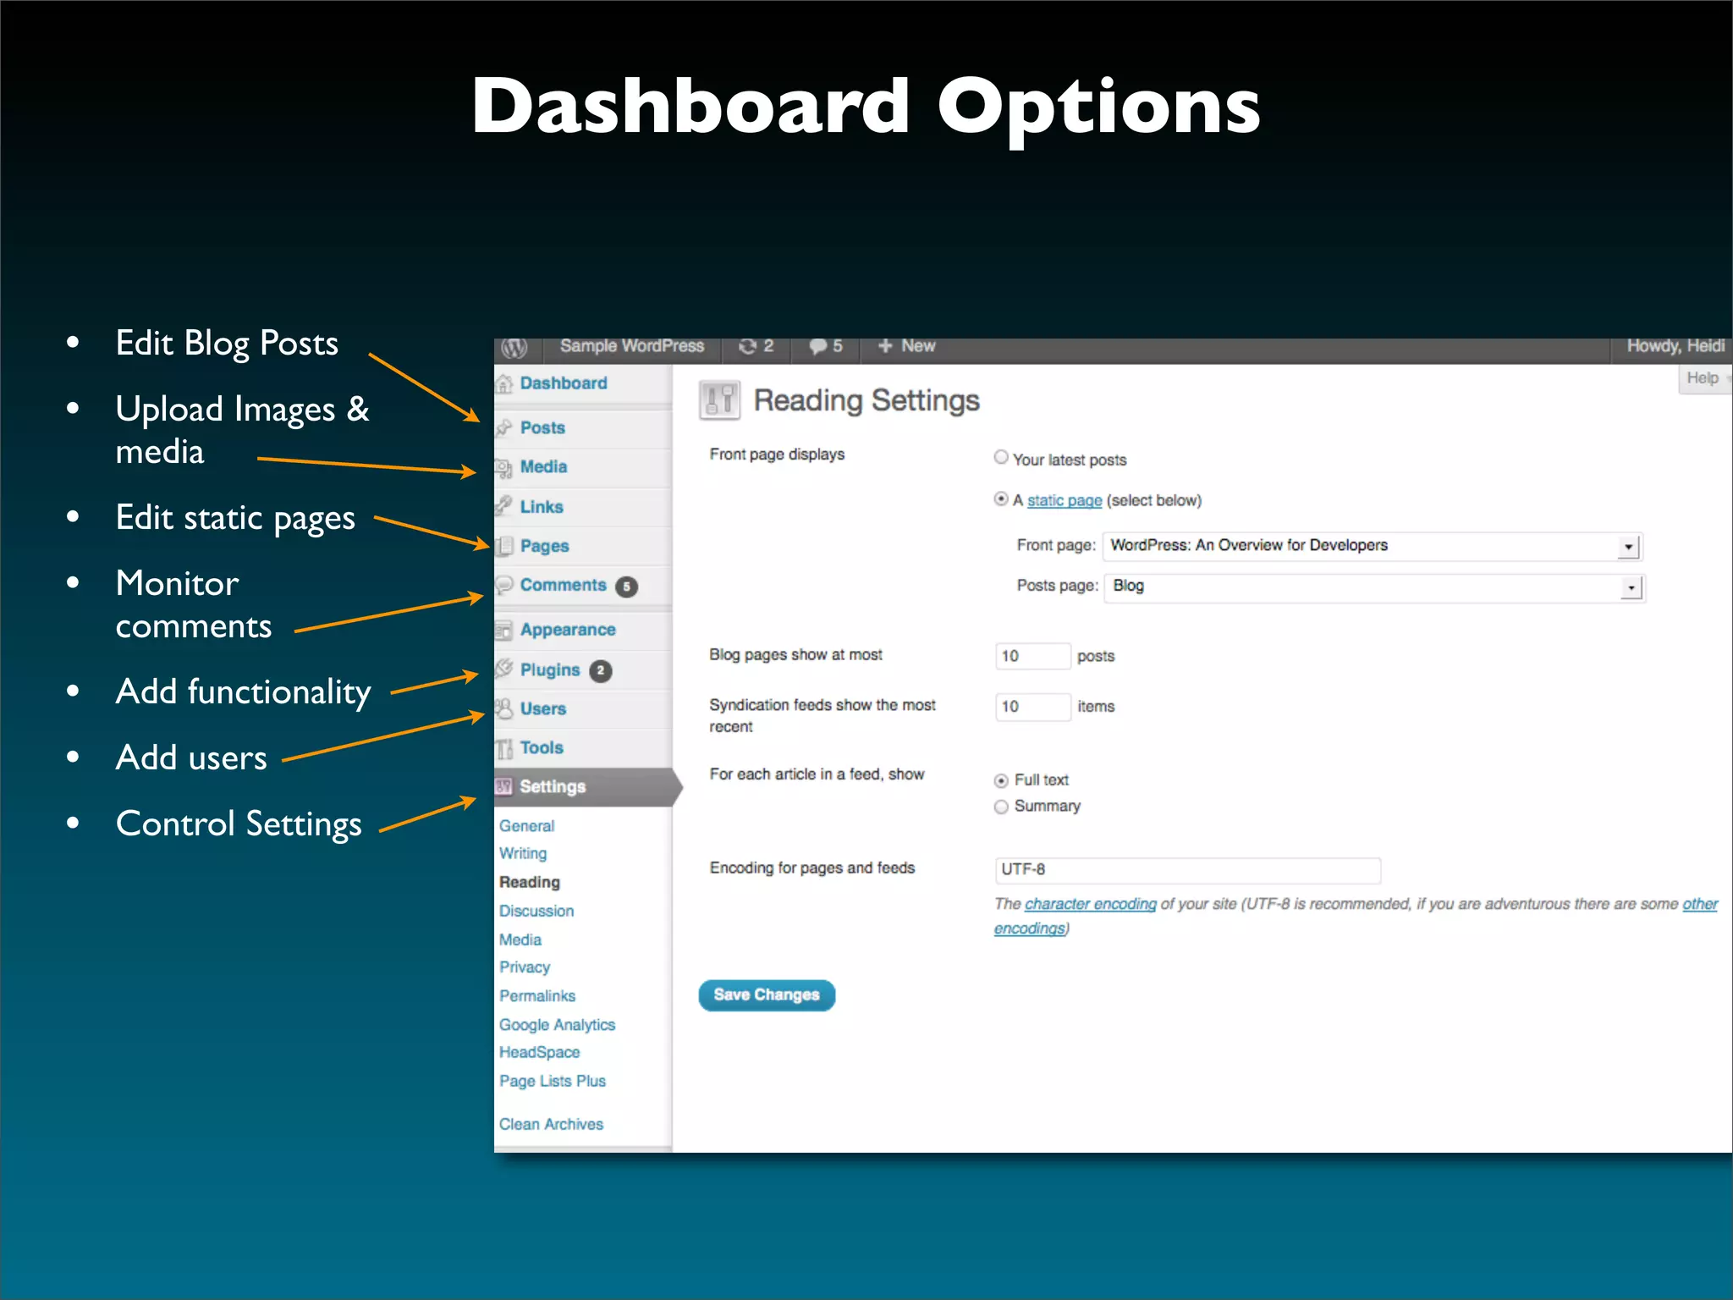This screenshot has height=1300, width=1733.
Task: Click the Tools sidebar icon
Action: 504,748
